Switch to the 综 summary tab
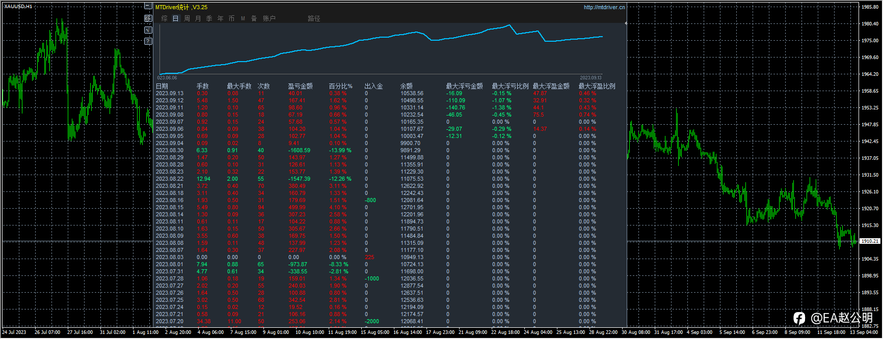 [164, 18]
